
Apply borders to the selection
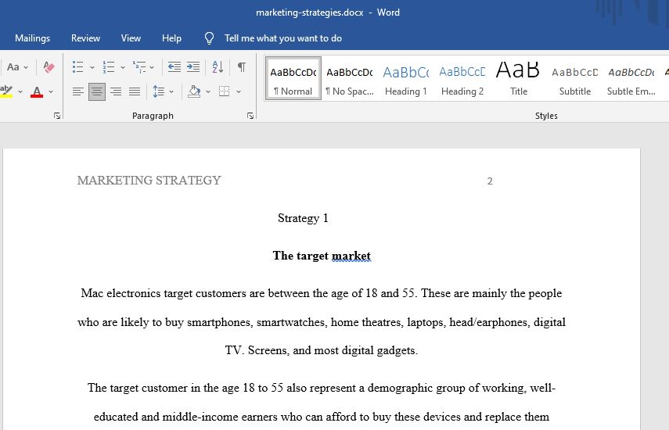point(224,91)
